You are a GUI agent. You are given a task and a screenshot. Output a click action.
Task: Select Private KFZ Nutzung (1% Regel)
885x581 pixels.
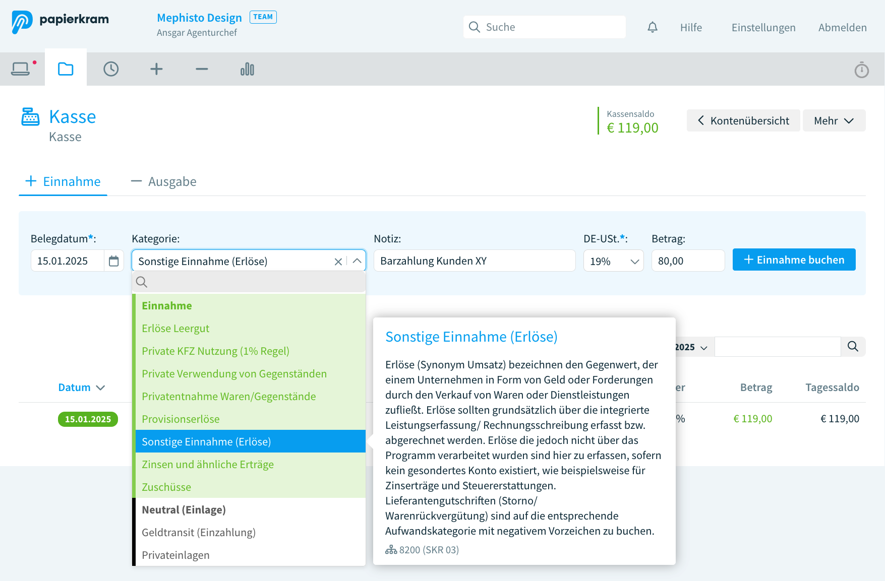tap(250, 351)
